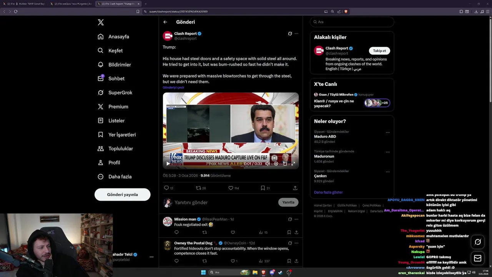This screenshot has width=492, height=277.
Task: Like the Owney the Postal Dog reply
Action: (x=234, y=261)
